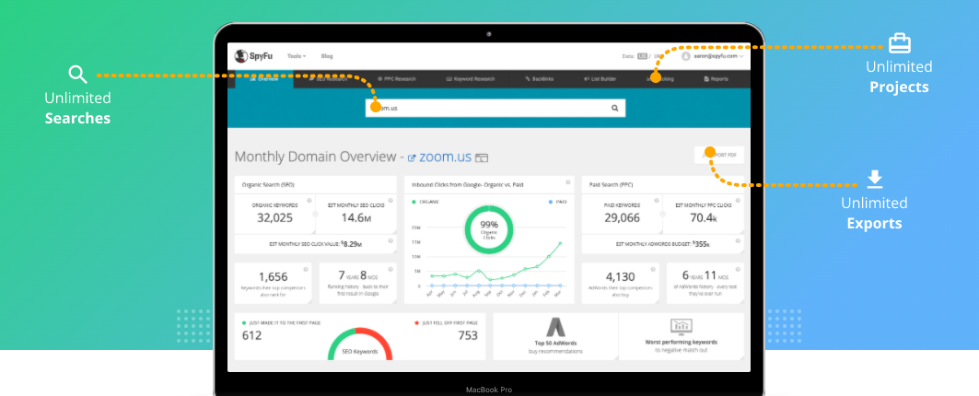
Task: Click the info icon on the 1,656 keywords tile
Action: (306, 269)
